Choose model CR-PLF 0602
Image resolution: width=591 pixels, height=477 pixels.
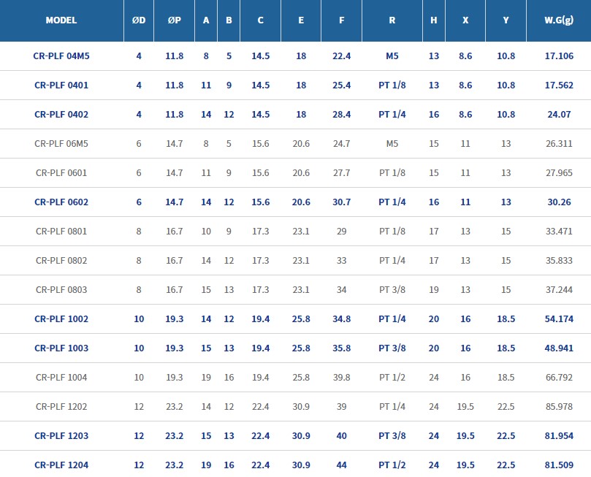click(x=61, y=202)
